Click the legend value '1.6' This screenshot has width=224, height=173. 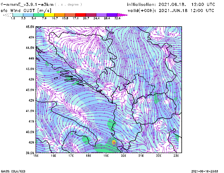pyautogui.click(x=13, y=18)
